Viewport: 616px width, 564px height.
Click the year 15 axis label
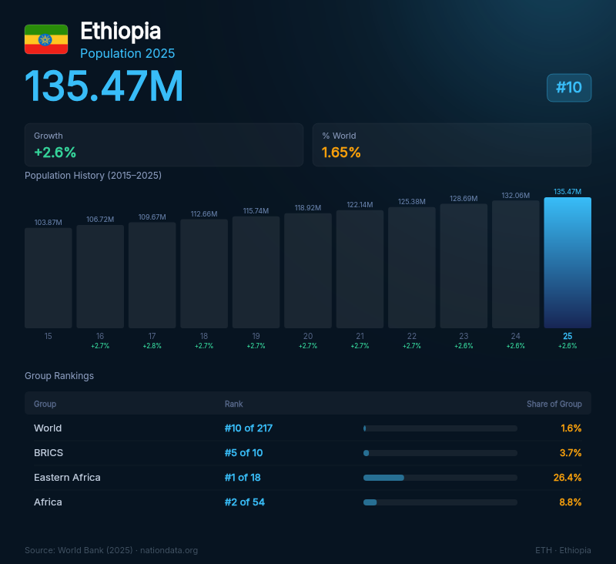49,336
